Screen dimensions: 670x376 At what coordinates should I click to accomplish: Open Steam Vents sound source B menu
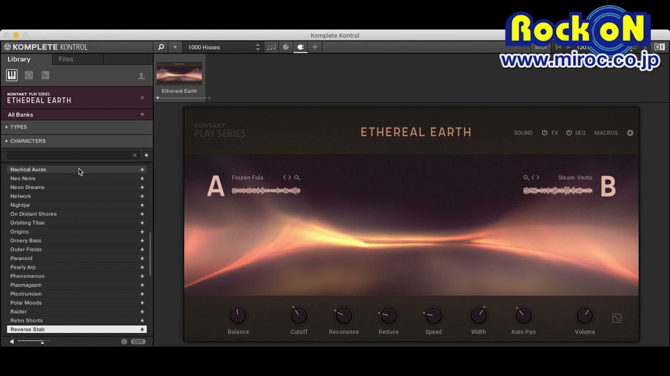tap(575, 178)
